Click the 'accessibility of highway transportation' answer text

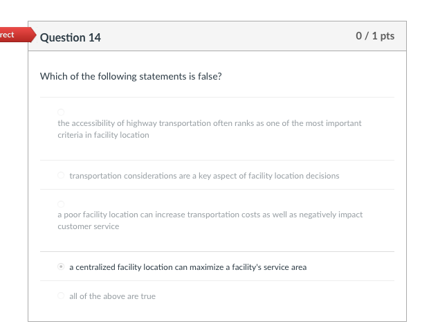210,123
